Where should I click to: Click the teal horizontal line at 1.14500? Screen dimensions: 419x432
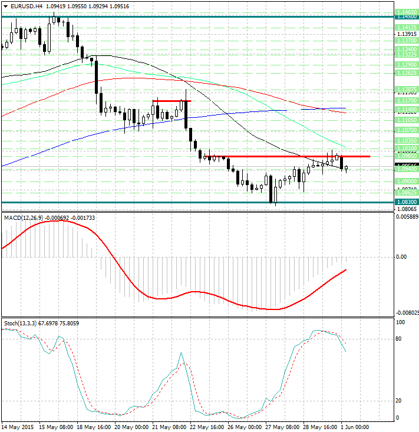(x=177, y=17)
